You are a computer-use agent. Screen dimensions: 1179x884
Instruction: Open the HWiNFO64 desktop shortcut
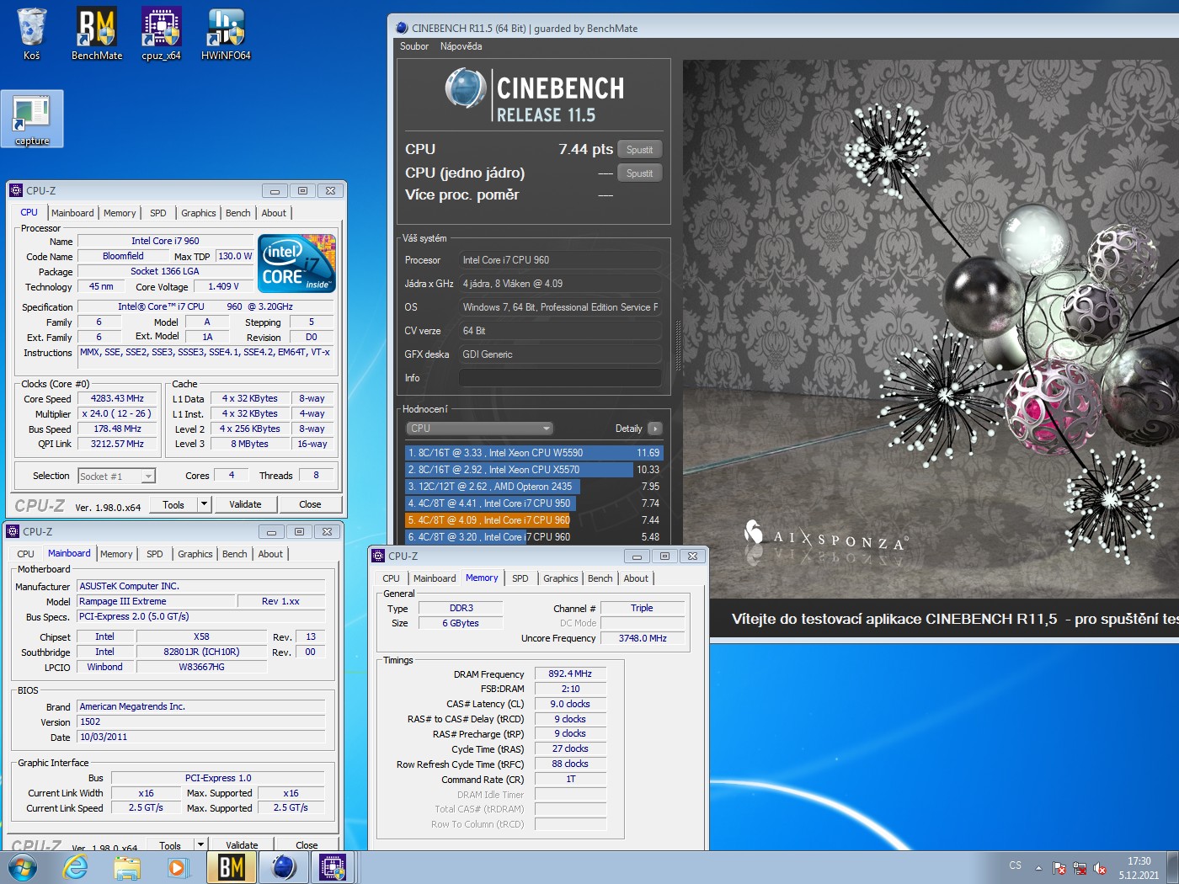(x=226, y=34)
